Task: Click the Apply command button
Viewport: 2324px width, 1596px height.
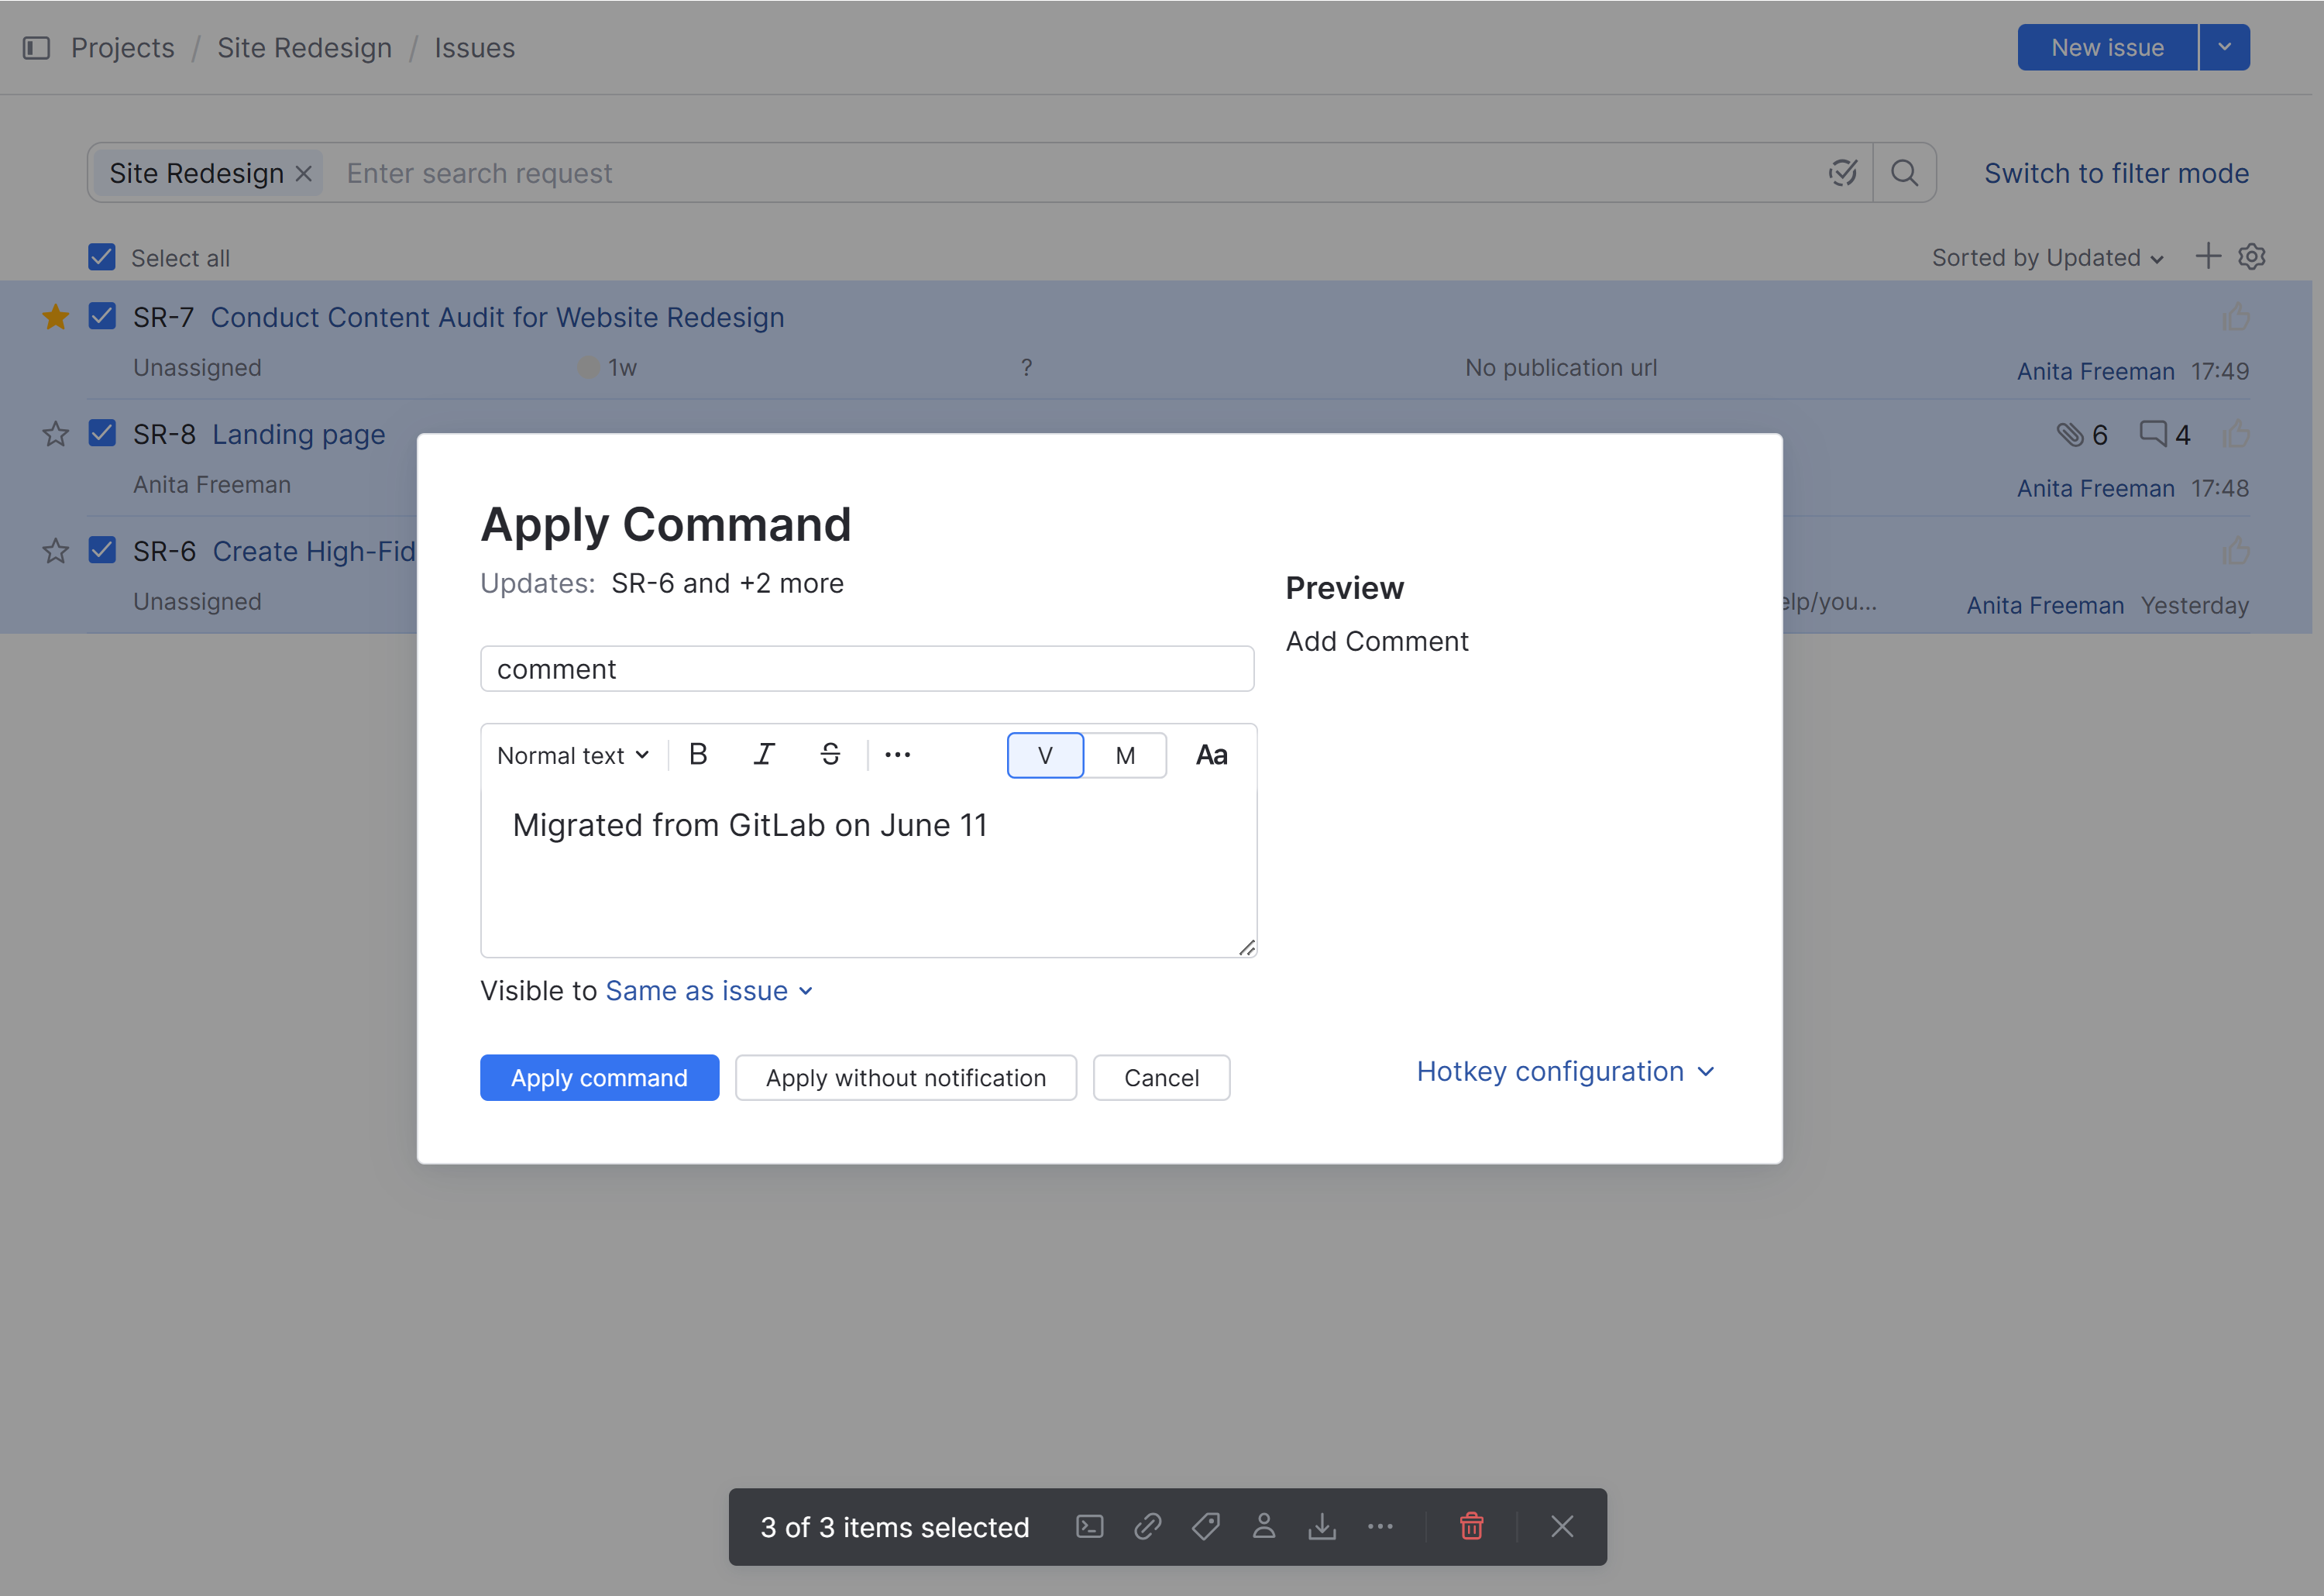Action: pos(599,1077)
